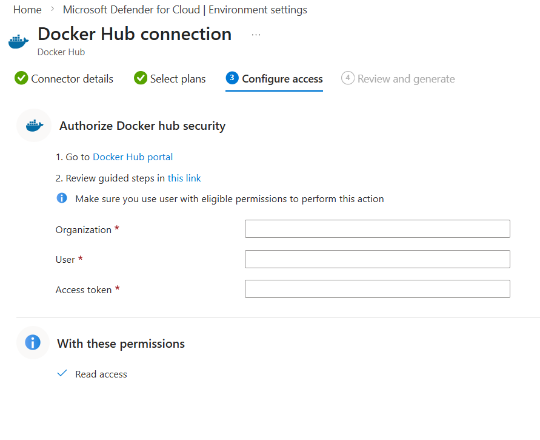Click the info icon beside With these permissions
The height and width of the screenshot is (440, 540).
[x=33, y=342]
